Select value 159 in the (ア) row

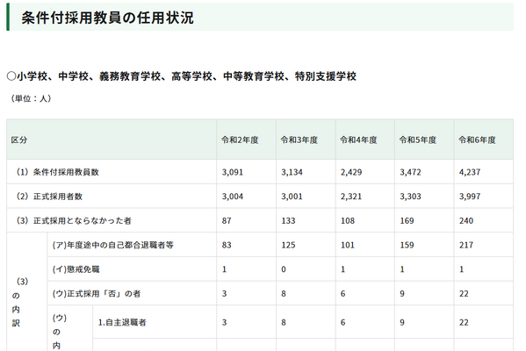tap(407, 245)
